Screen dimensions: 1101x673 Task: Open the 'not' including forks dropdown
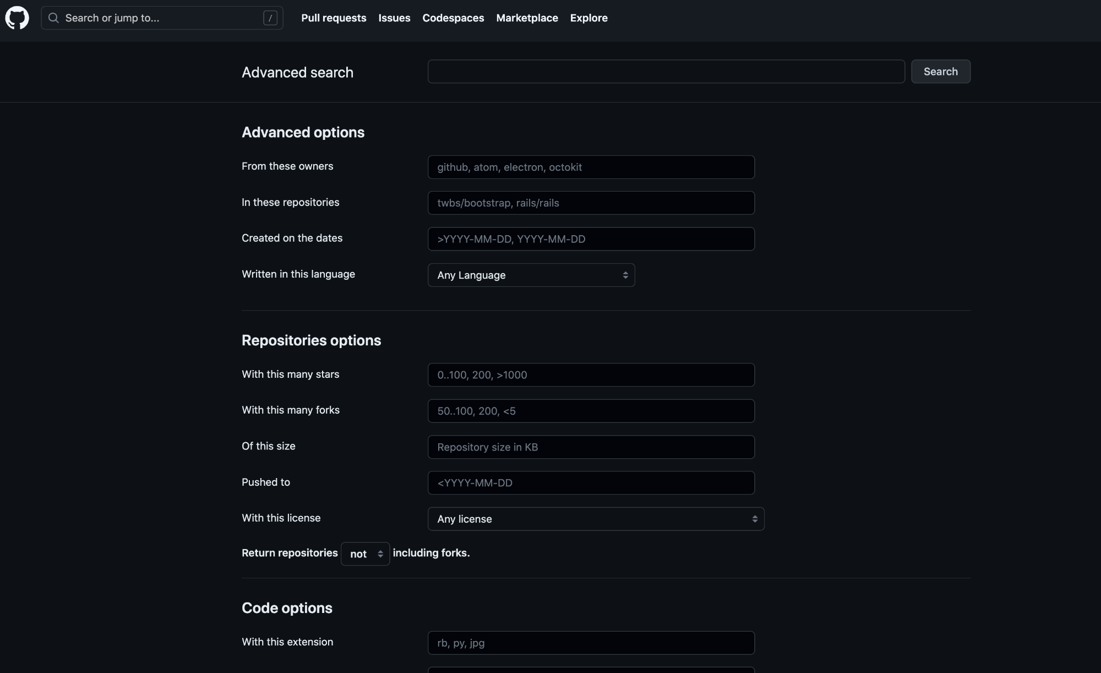point(365,553)
